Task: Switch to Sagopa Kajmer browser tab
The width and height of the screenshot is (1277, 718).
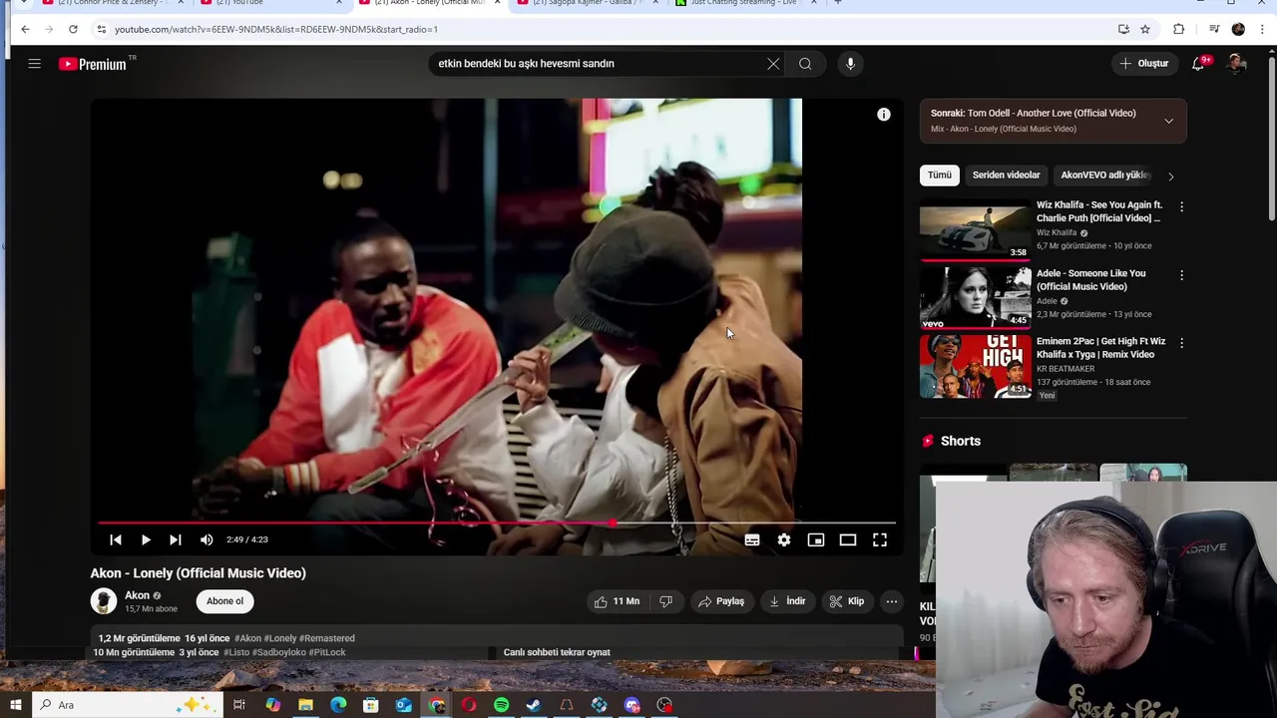Action: click(585, 3)
